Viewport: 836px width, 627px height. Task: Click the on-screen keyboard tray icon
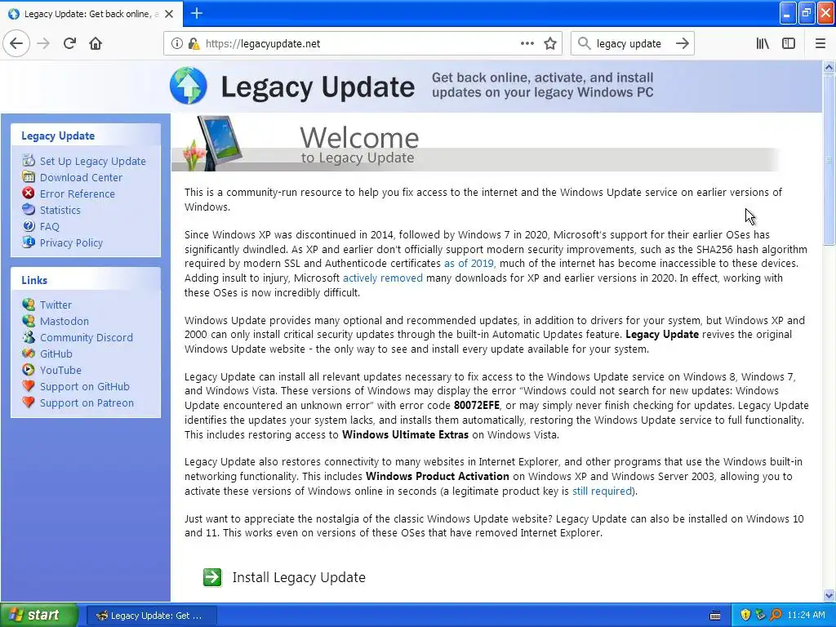pos(715,616)
